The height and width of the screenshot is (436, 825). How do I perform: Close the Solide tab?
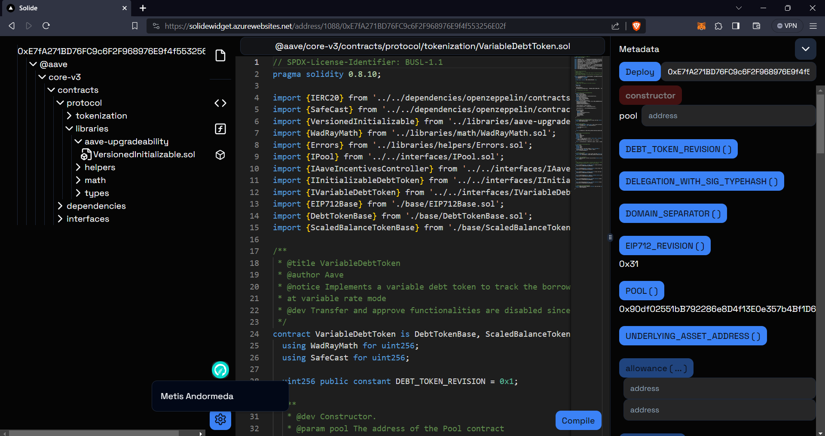(125, 8)
